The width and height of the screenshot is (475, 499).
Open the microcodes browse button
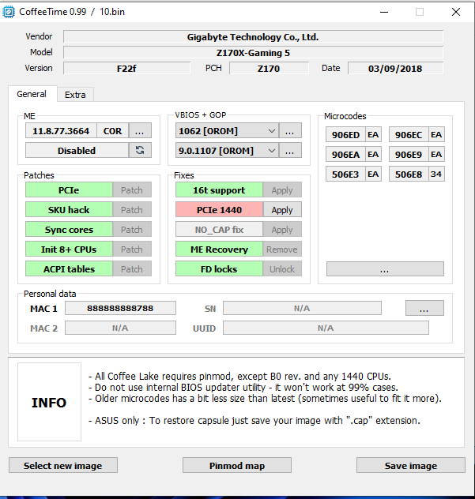click(385, 269)
